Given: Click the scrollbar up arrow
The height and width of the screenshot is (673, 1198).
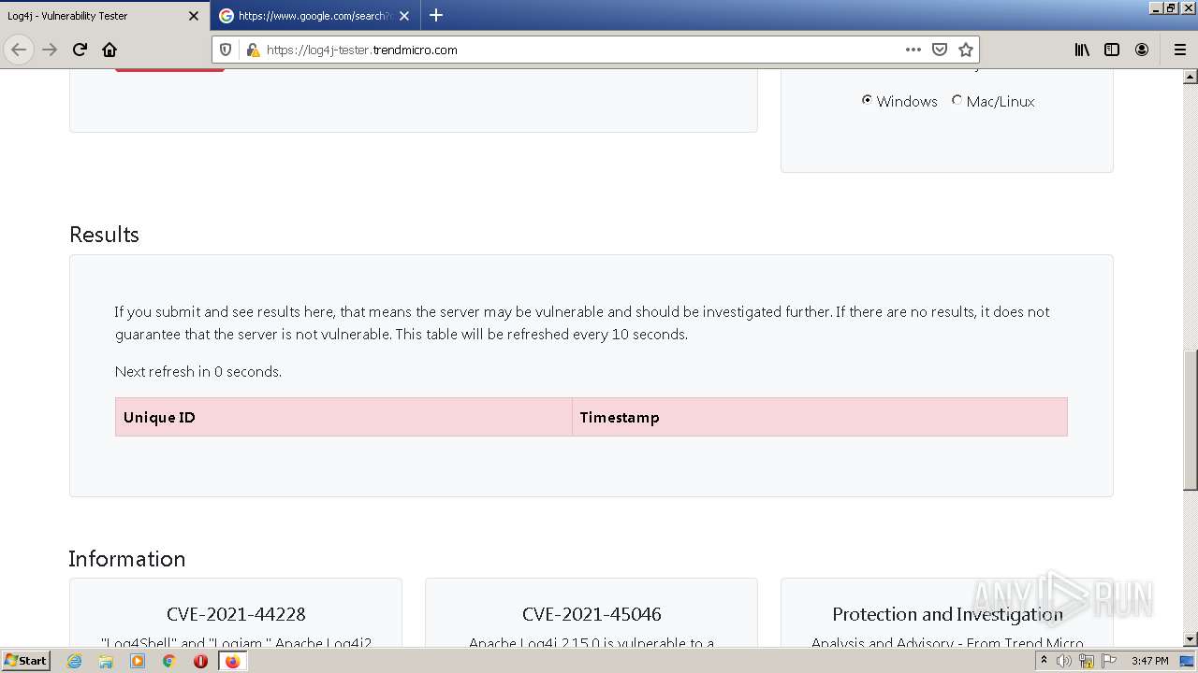Looking at the screenshot, I should [x=1191, y=77].
